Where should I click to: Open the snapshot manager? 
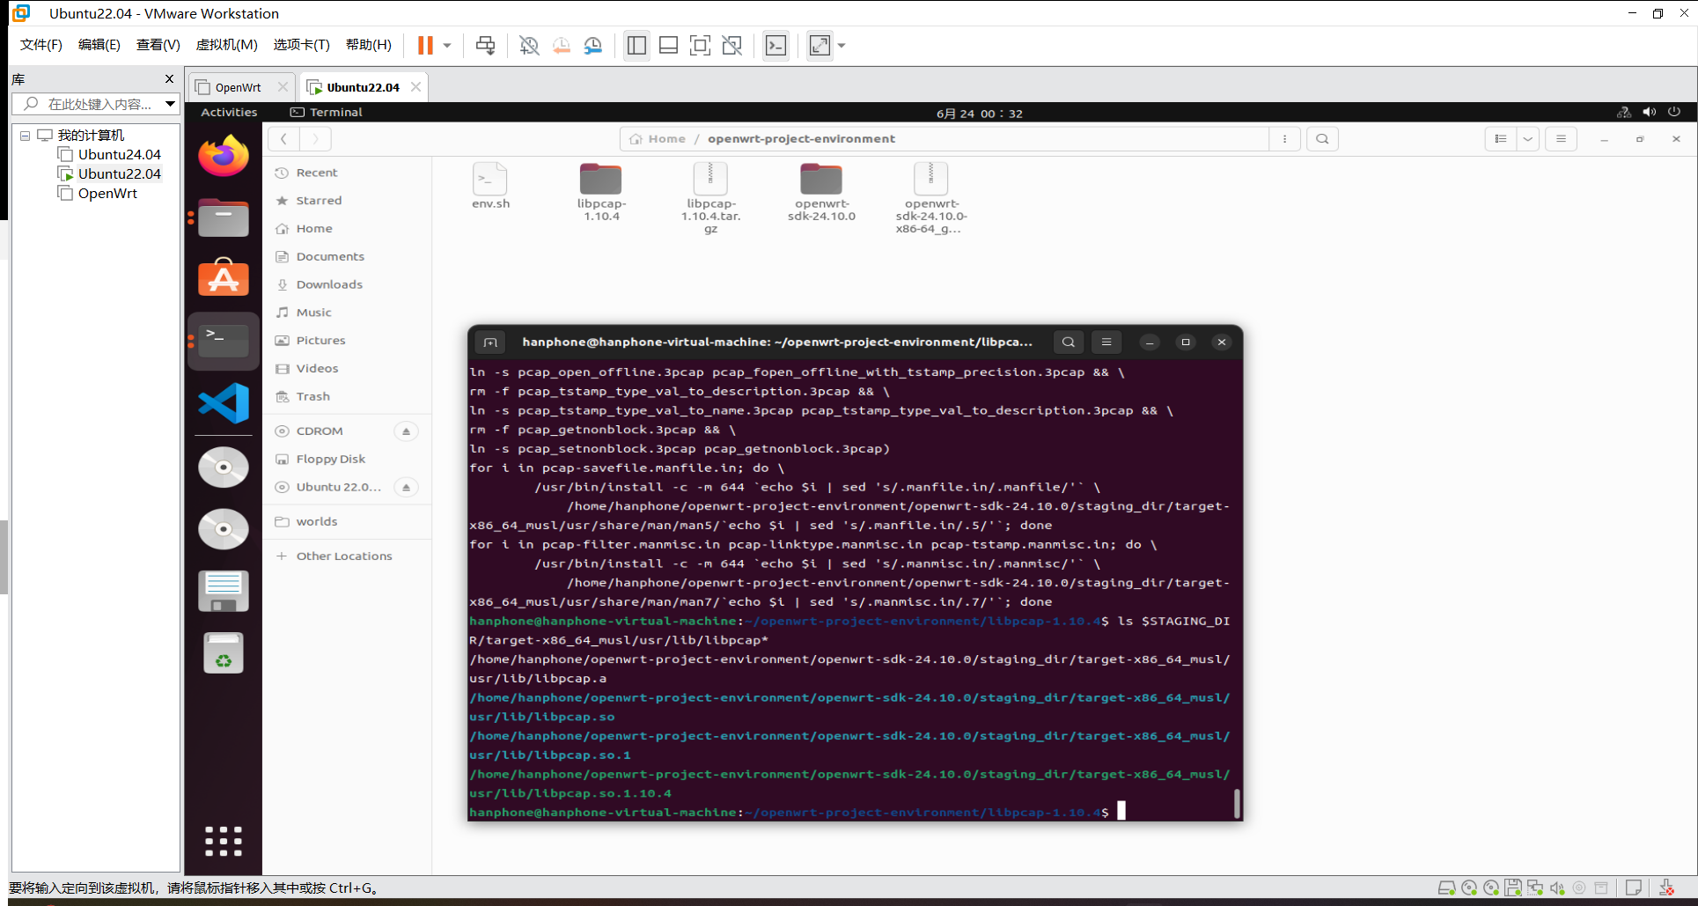pyautogui.click(x=593, y=46)
